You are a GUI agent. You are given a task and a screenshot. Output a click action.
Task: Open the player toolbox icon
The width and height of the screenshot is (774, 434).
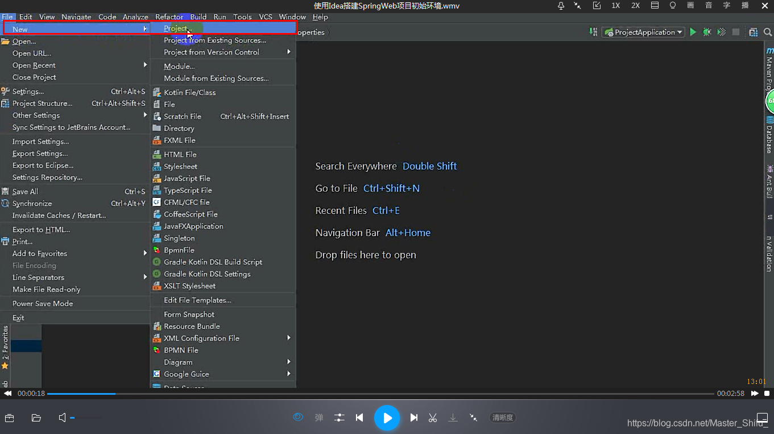point(9,418)
